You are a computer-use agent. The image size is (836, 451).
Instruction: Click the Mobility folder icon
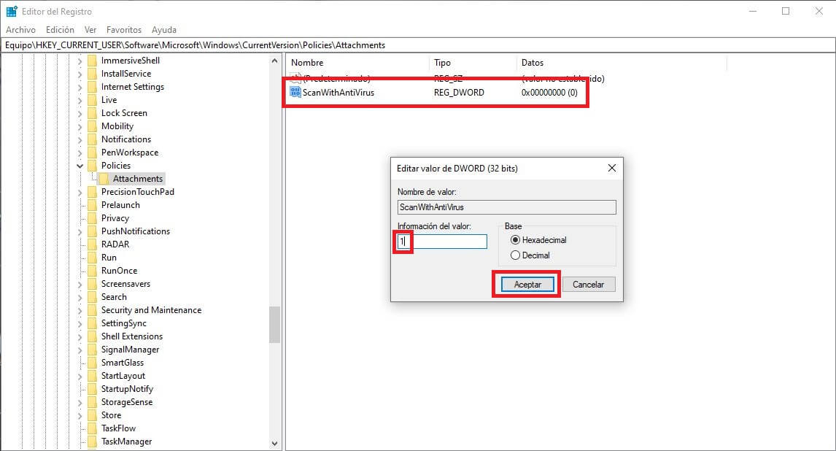pyautogui.click(x=92, y=126)
